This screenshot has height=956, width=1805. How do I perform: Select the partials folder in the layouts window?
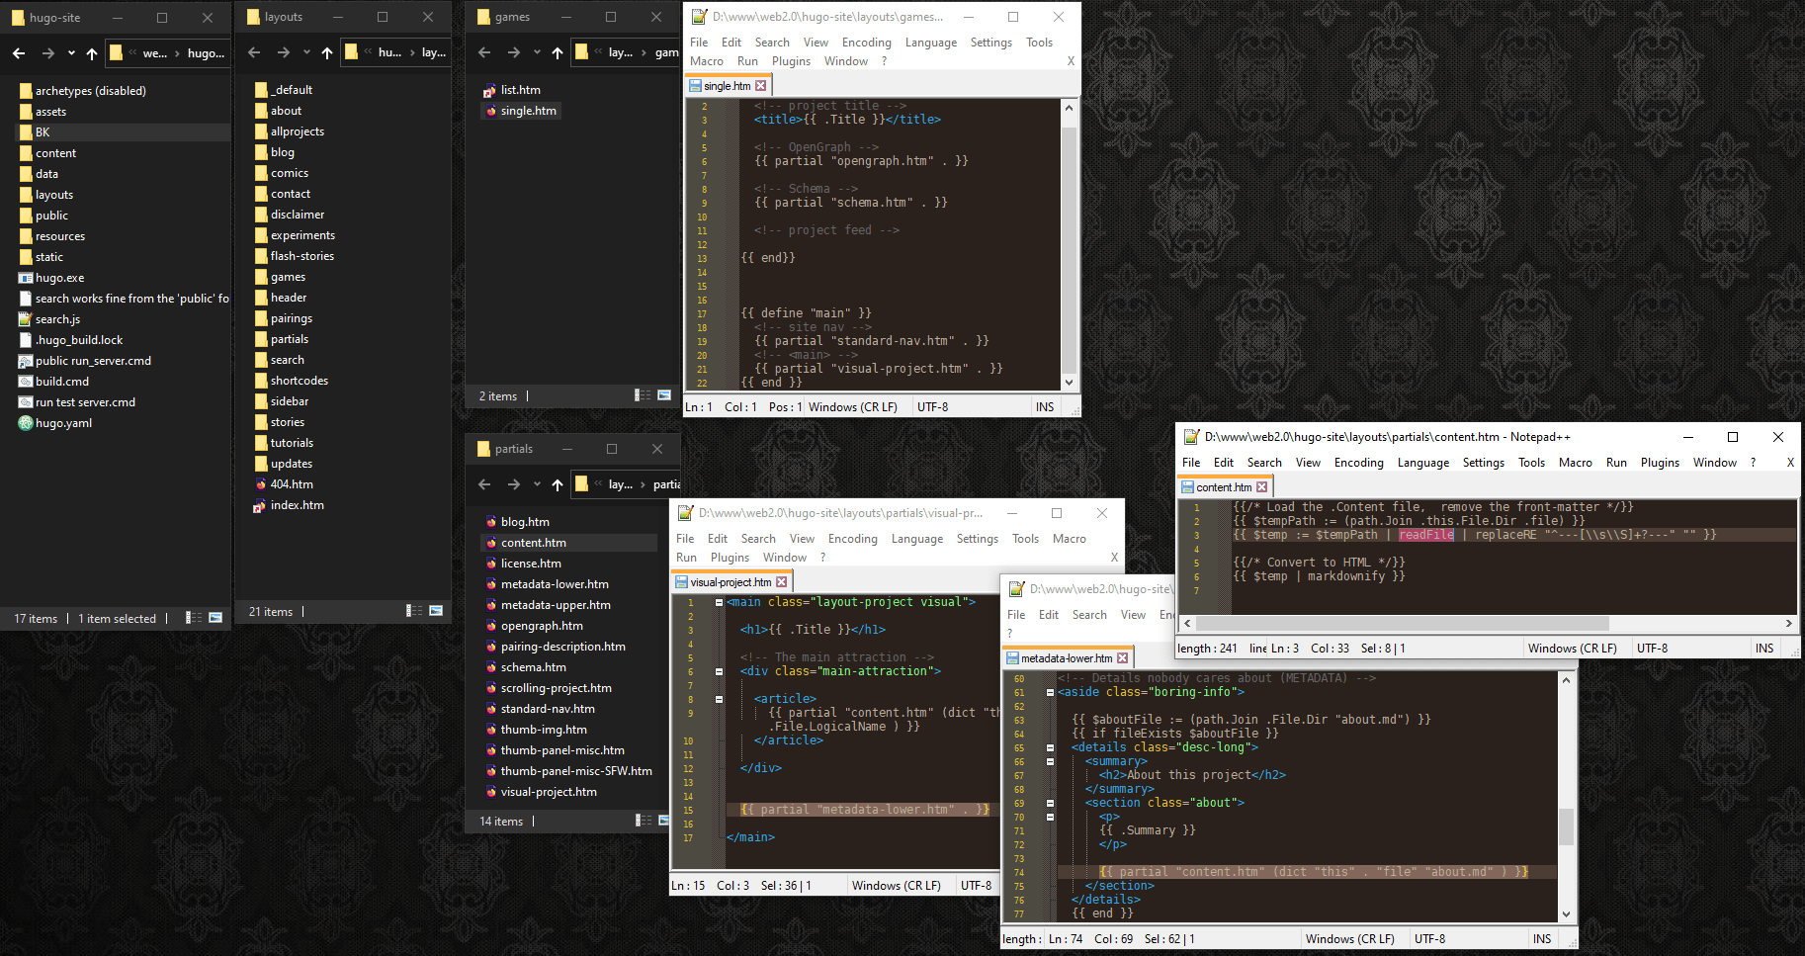coord(289,339)
